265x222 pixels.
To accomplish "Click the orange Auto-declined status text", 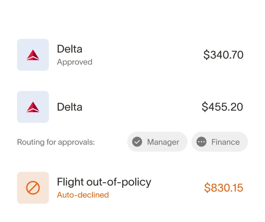I will click(x=83, y=195).
